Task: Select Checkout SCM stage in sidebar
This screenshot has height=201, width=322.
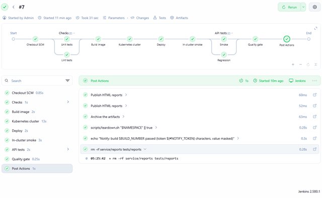Action: click(37, 92)
